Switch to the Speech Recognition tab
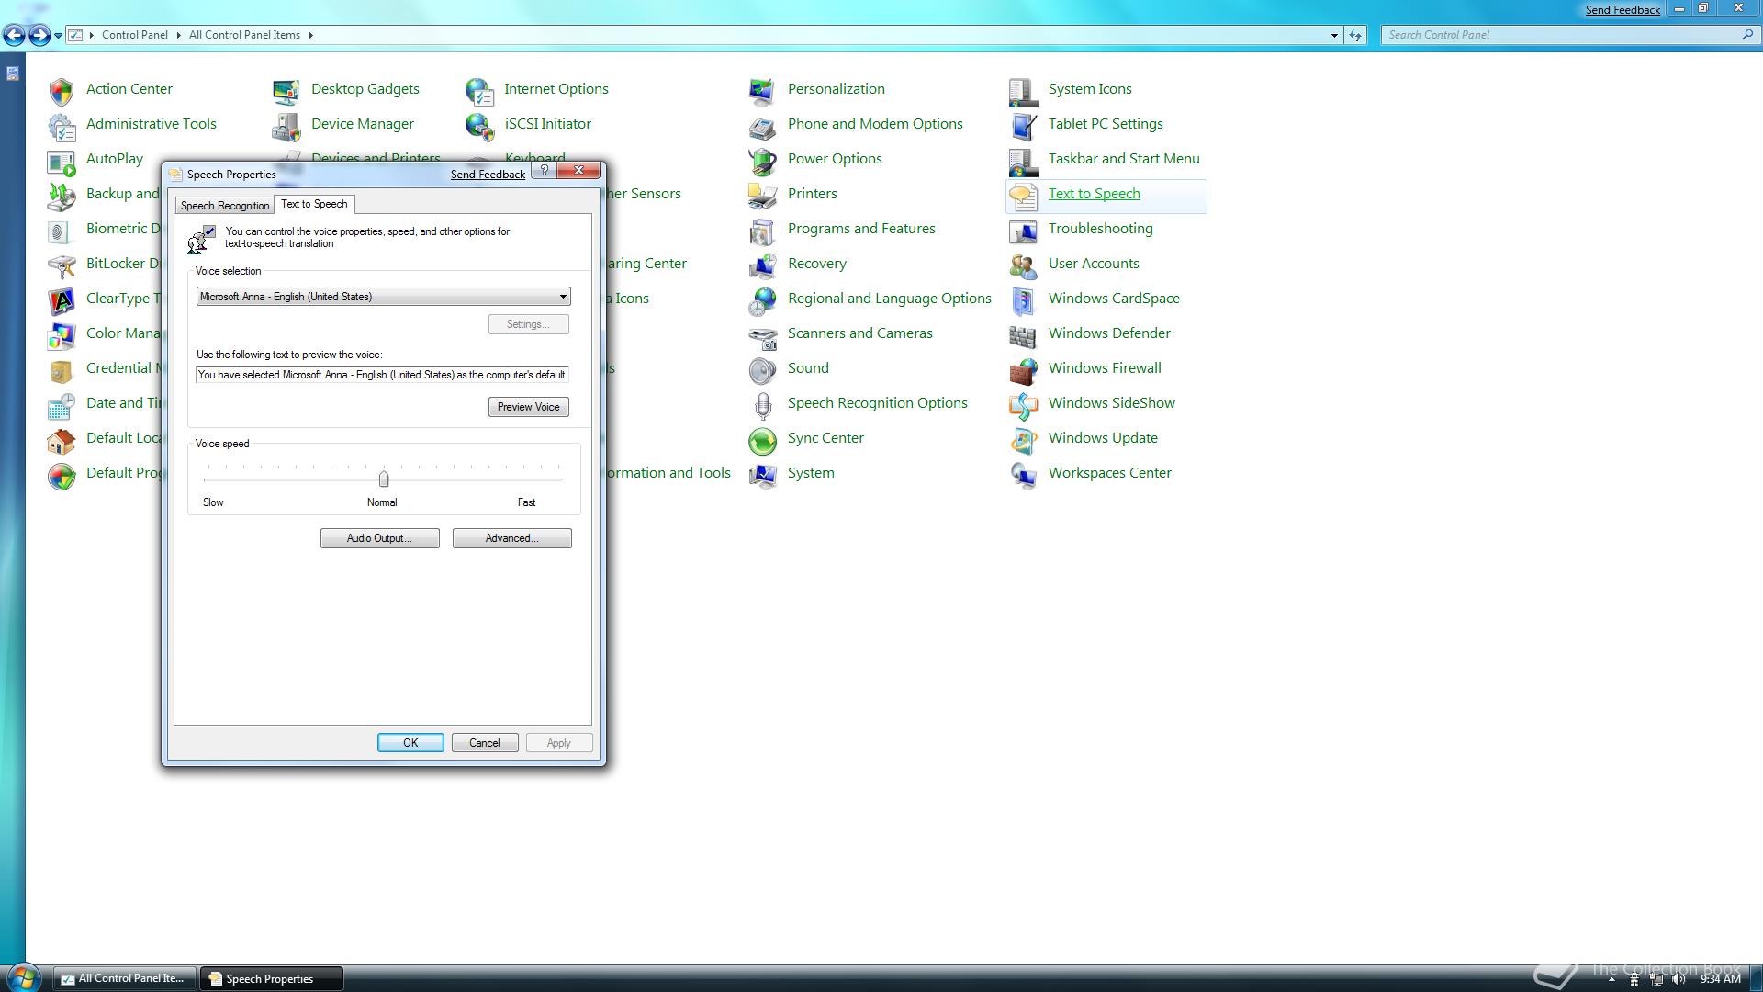 pos(225,206)
